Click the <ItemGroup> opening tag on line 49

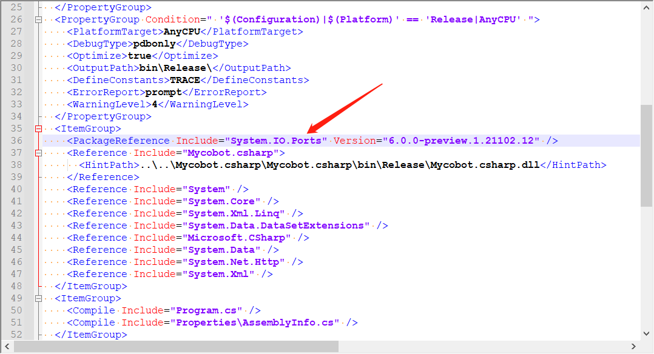[88, 299]
